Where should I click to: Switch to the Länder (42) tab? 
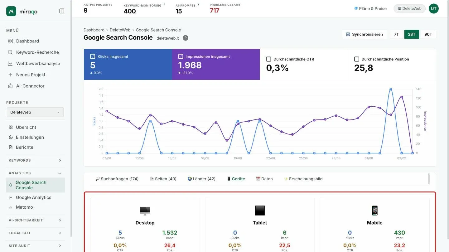(x=201, y=179)
